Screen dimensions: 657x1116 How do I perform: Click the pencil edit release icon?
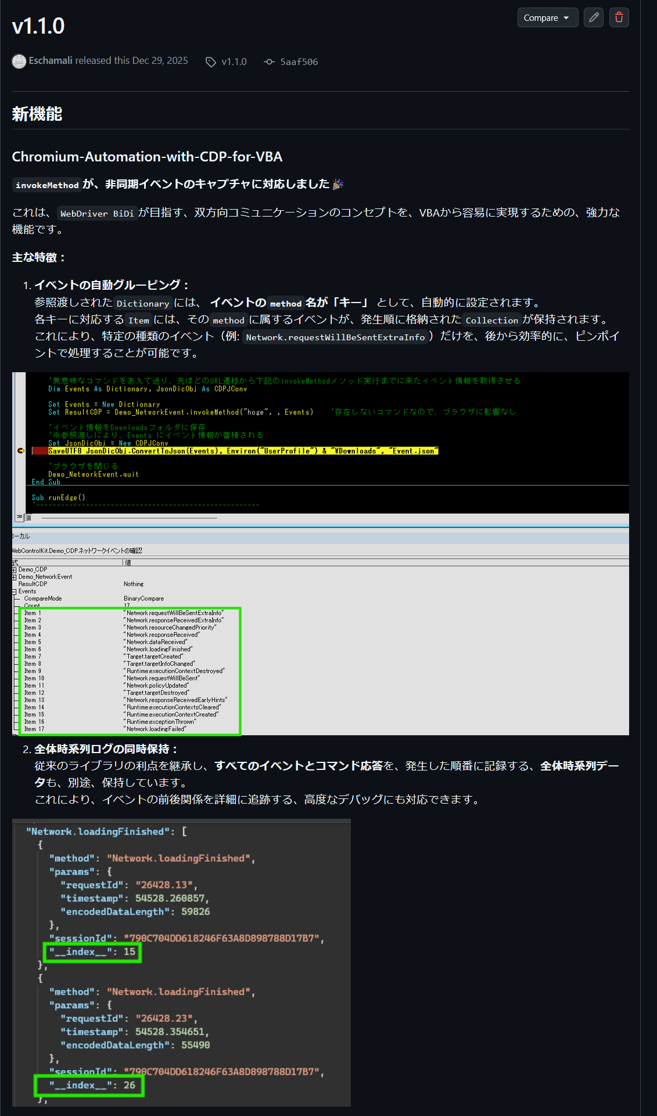point(594,18)
